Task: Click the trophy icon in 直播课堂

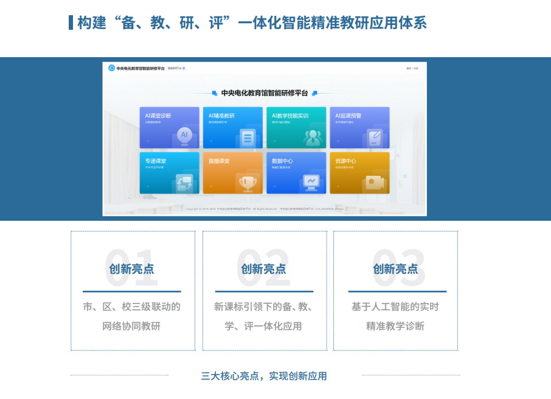Action: [248, 182]
